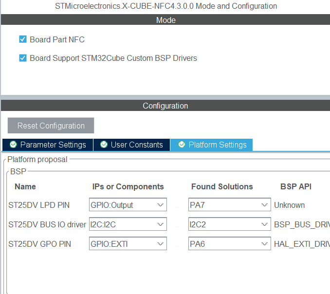Click the Configuration section header bar
Image resolution: width=330 pixels, height=294 pixels.
(x=165, y=106)
